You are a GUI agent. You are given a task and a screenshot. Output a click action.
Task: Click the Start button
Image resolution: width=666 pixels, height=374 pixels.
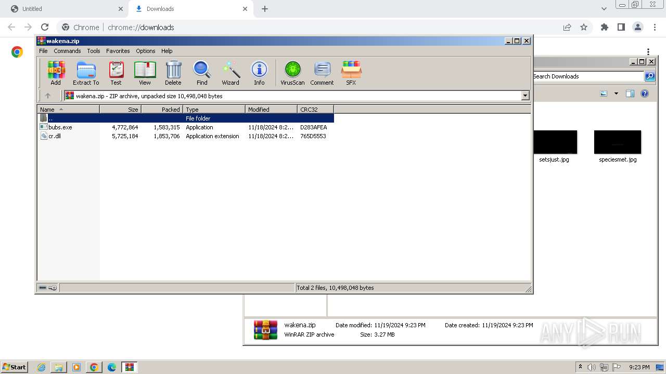pyautogui.click(x=14, y=367)
